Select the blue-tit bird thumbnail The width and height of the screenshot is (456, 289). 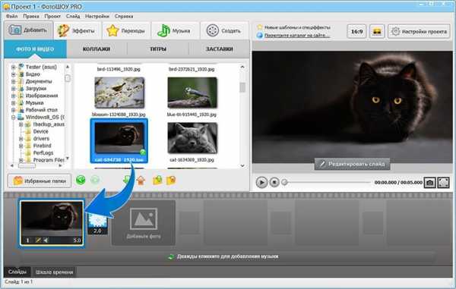pos(192,93)
